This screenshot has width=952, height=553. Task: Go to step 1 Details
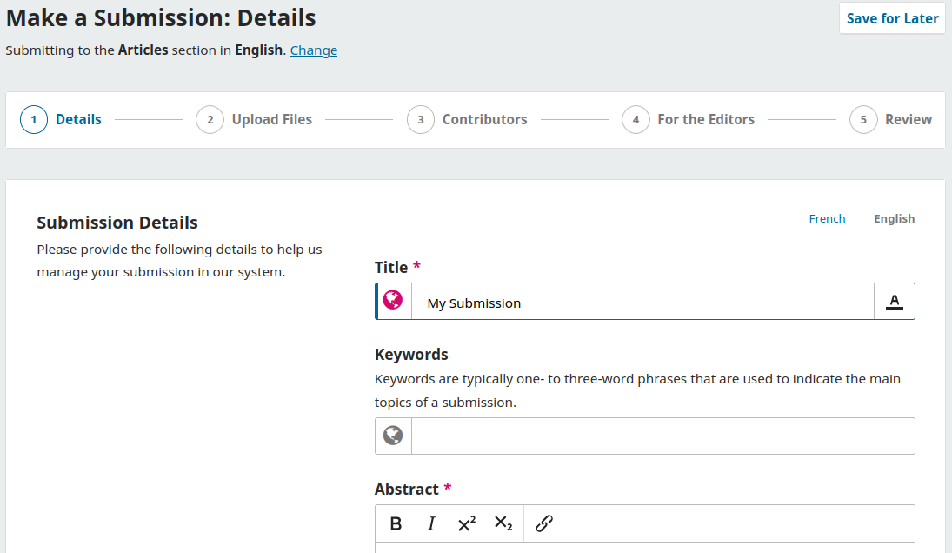coord(61,120)
